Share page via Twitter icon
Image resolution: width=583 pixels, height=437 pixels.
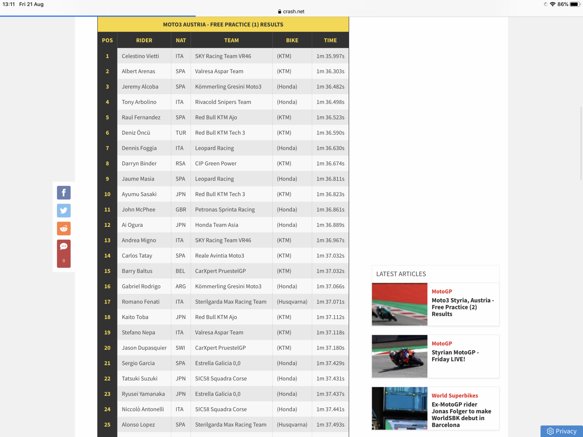[x=63, y=210]
